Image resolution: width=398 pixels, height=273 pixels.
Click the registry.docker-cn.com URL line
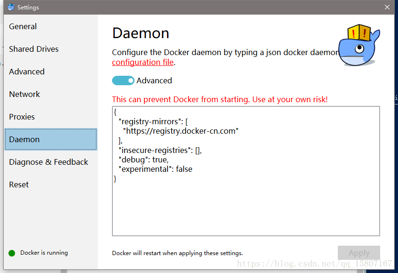coord(181,131)
